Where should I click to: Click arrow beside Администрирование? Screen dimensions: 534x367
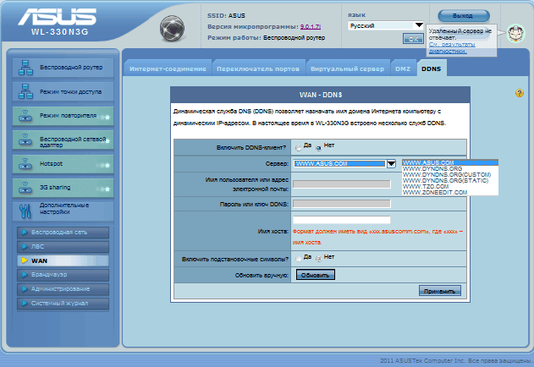tap(25, 288)
